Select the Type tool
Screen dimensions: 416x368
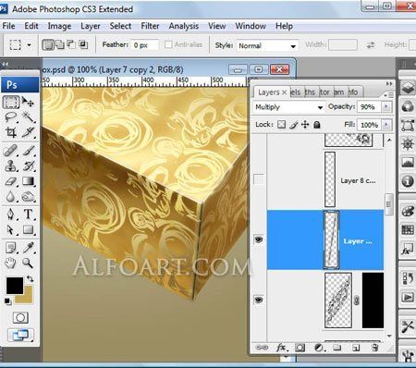29,214
